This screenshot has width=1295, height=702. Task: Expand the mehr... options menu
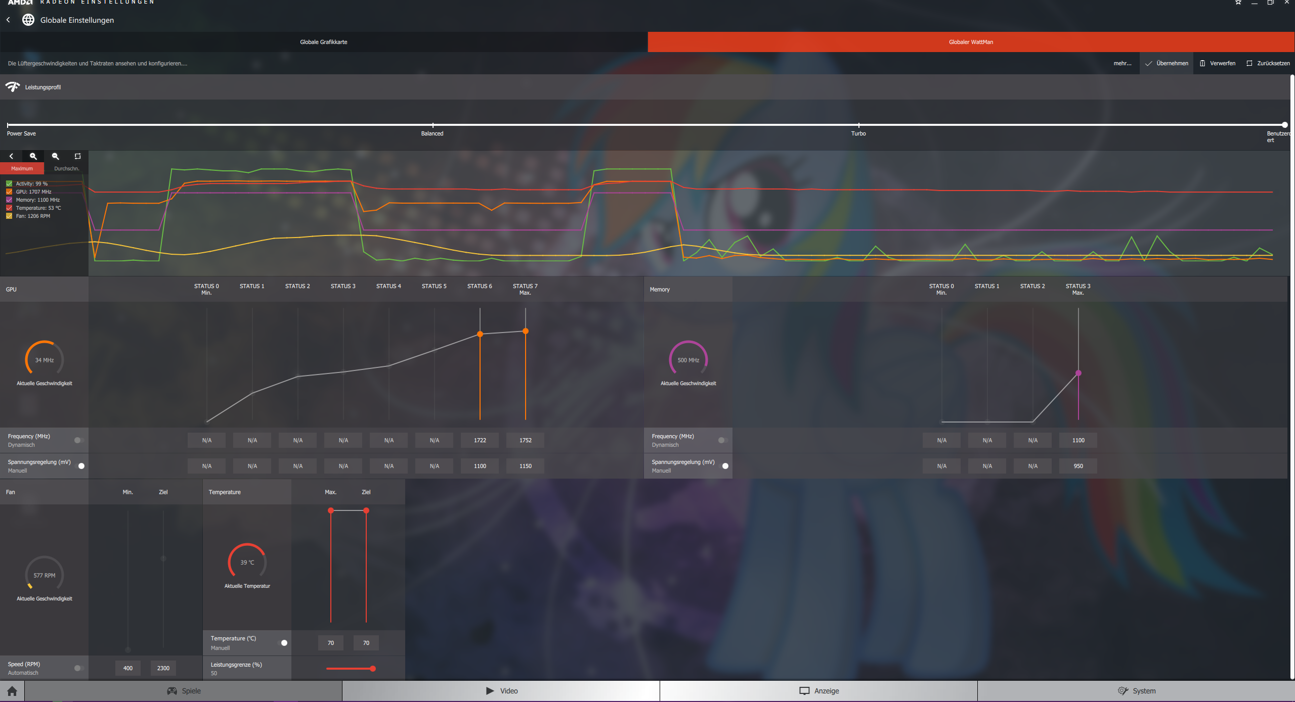(x=1122, y=63)
